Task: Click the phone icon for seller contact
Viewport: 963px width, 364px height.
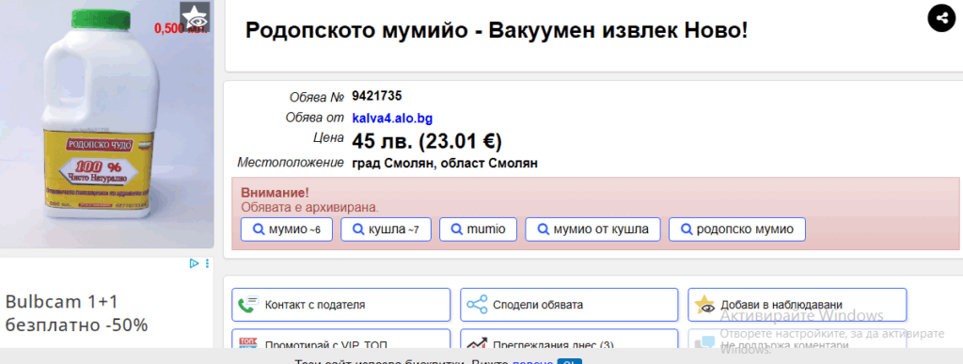Action: (x=248, y=305)
